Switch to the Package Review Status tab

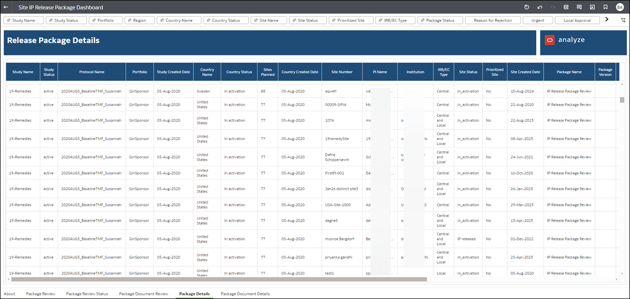click(87, 294)
